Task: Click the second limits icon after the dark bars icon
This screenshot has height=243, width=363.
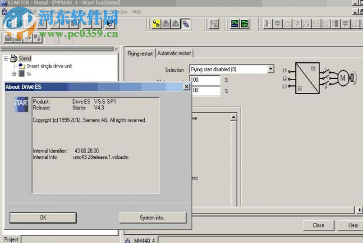Action: [345, 24]
